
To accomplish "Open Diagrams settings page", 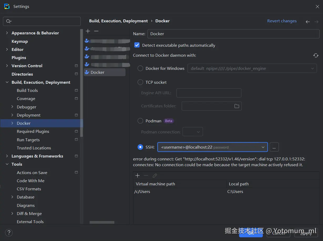I will [x=26, y=205].
